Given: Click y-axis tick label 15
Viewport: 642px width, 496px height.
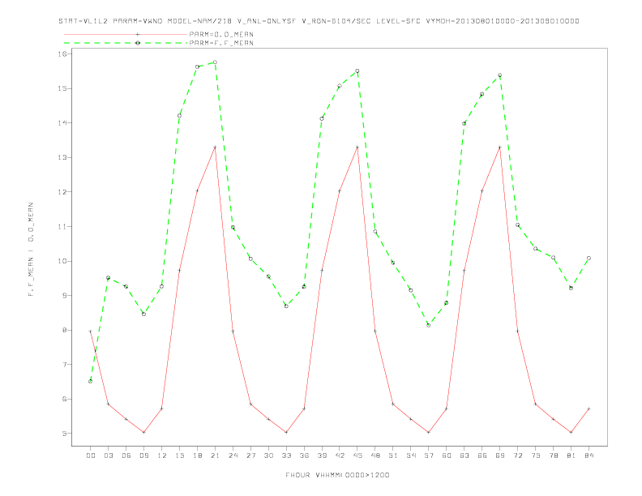Looking at the screenshot, I should (62, 88).
